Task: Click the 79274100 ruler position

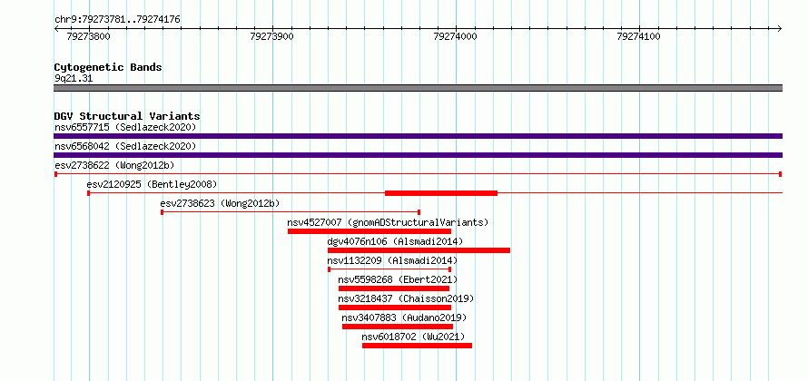Action: 639,36
